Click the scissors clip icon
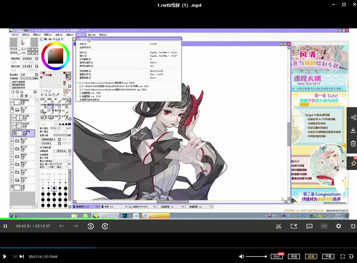The image size is (357, 263). pos(279,226)
